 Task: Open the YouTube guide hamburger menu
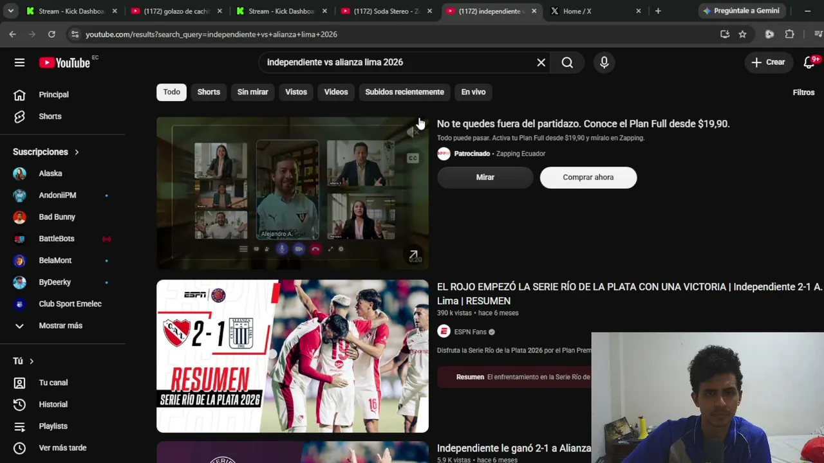[x=19, y=62]
